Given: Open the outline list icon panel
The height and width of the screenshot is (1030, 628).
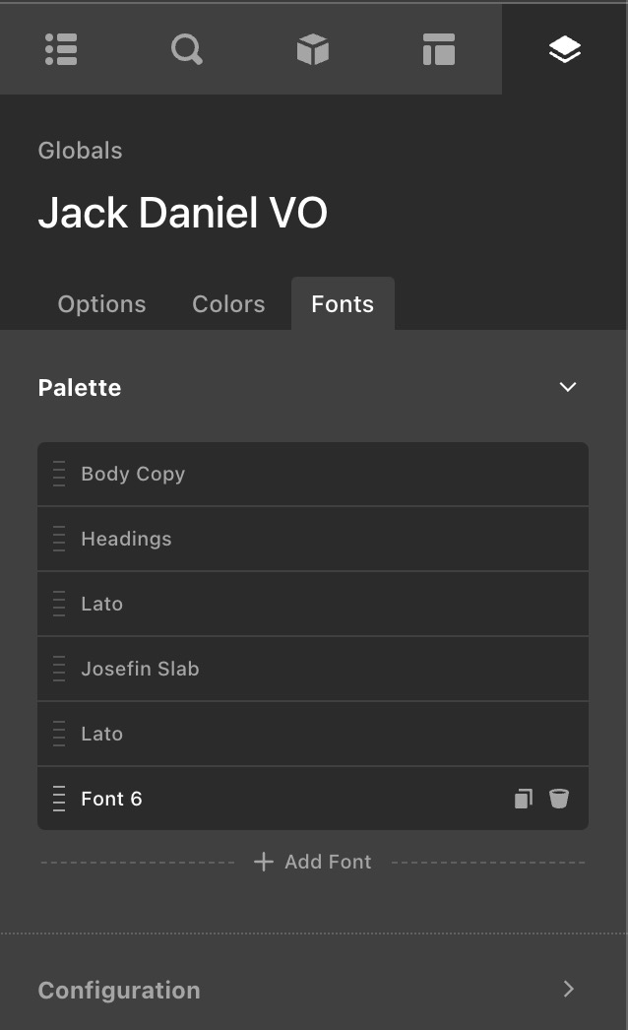Looking at the screenshot, I should (x=61, y=49).
